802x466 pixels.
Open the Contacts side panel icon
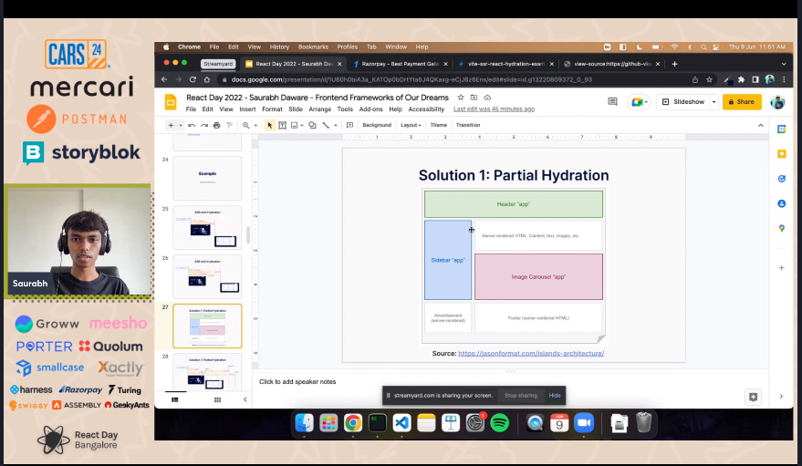click(781, 203)
